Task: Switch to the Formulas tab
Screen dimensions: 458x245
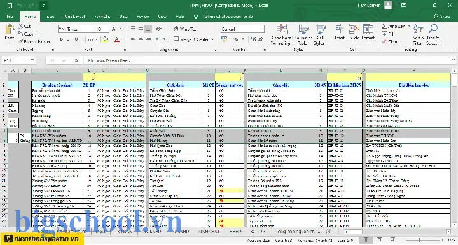Action: (102, 17)
